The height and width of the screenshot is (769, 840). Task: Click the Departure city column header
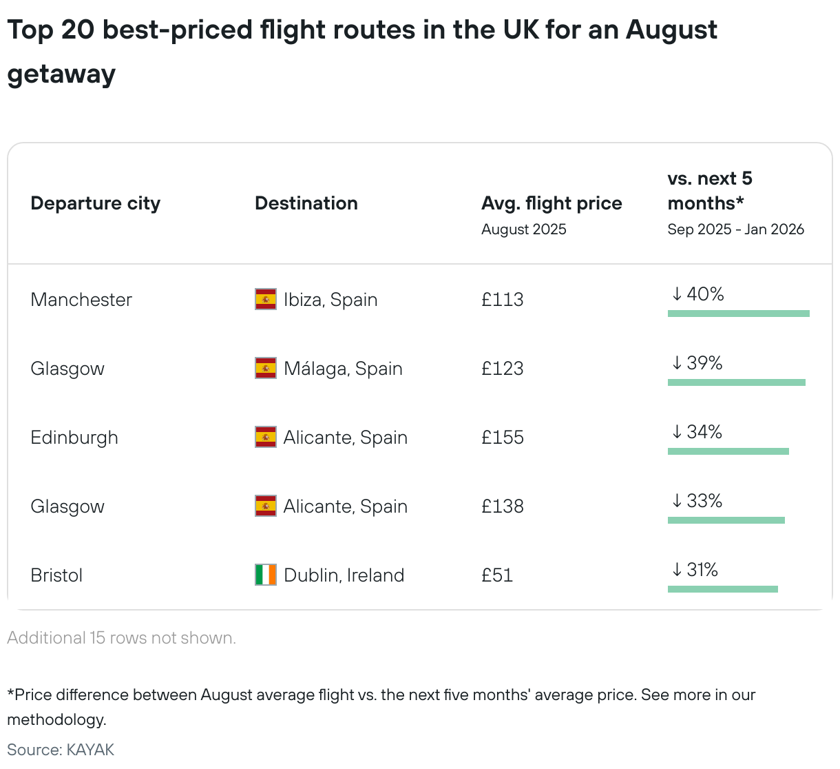pyautogui.click(x=96, y=203)
